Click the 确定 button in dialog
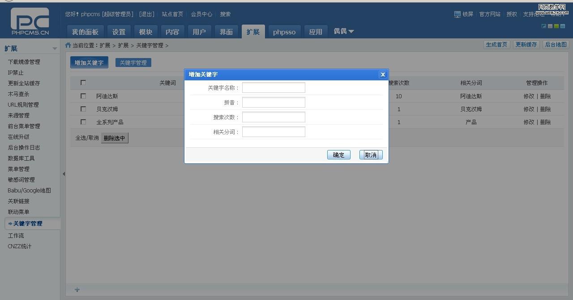The width and height of the screenshot is (573, 300). pos(338,155)
